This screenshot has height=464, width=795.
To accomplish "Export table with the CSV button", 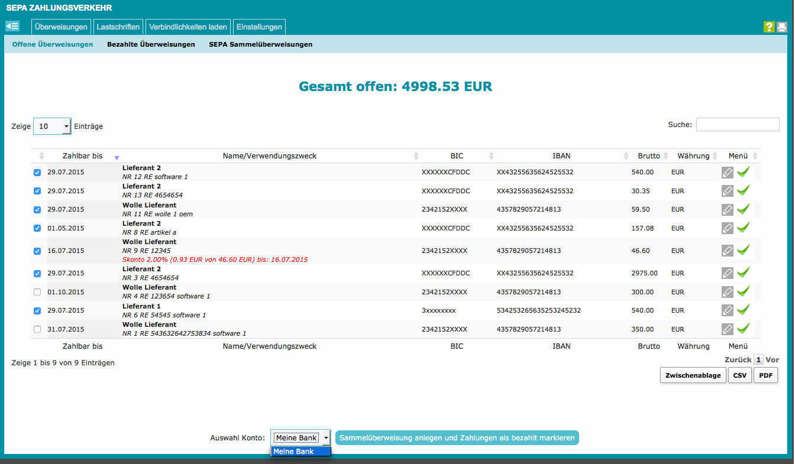I will (x=739, y=375).
